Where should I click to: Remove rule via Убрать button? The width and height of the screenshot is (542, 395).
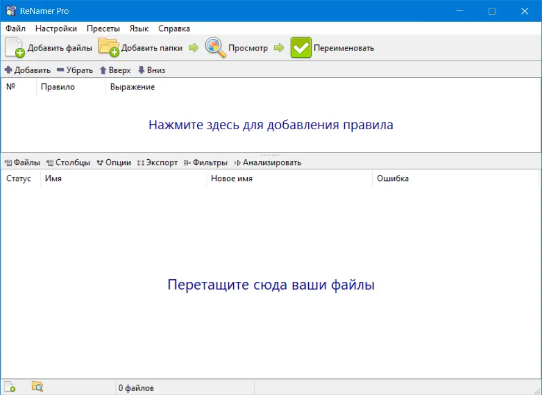coord(74,70)
